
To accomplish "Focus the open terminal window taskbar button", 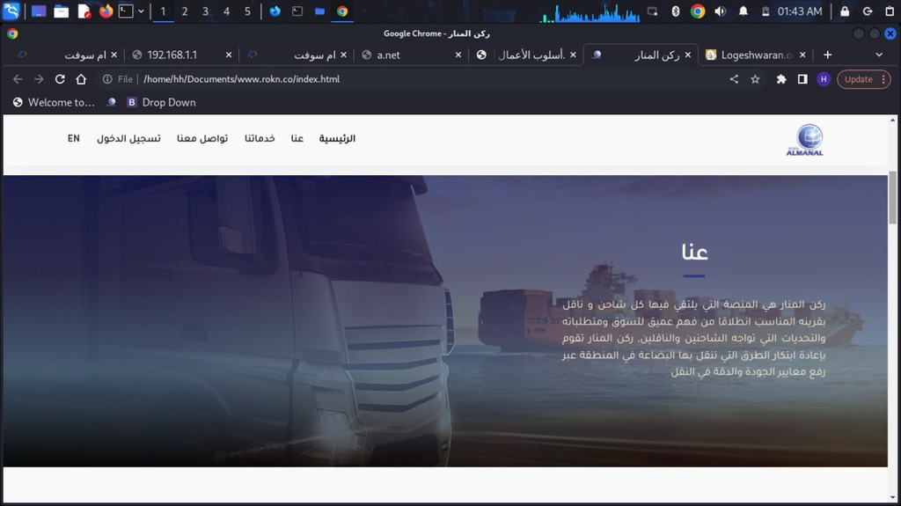I will click(297, 11).
